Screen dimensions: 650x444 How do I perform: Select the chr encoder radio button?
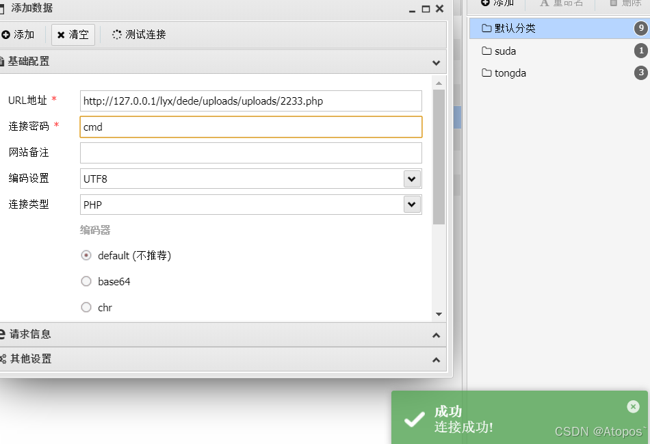coord(86,307)
